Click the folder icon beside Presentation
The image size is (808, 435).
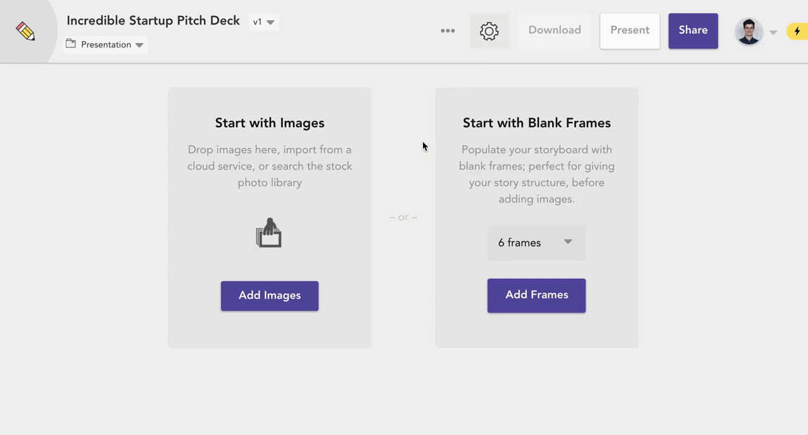71,44
